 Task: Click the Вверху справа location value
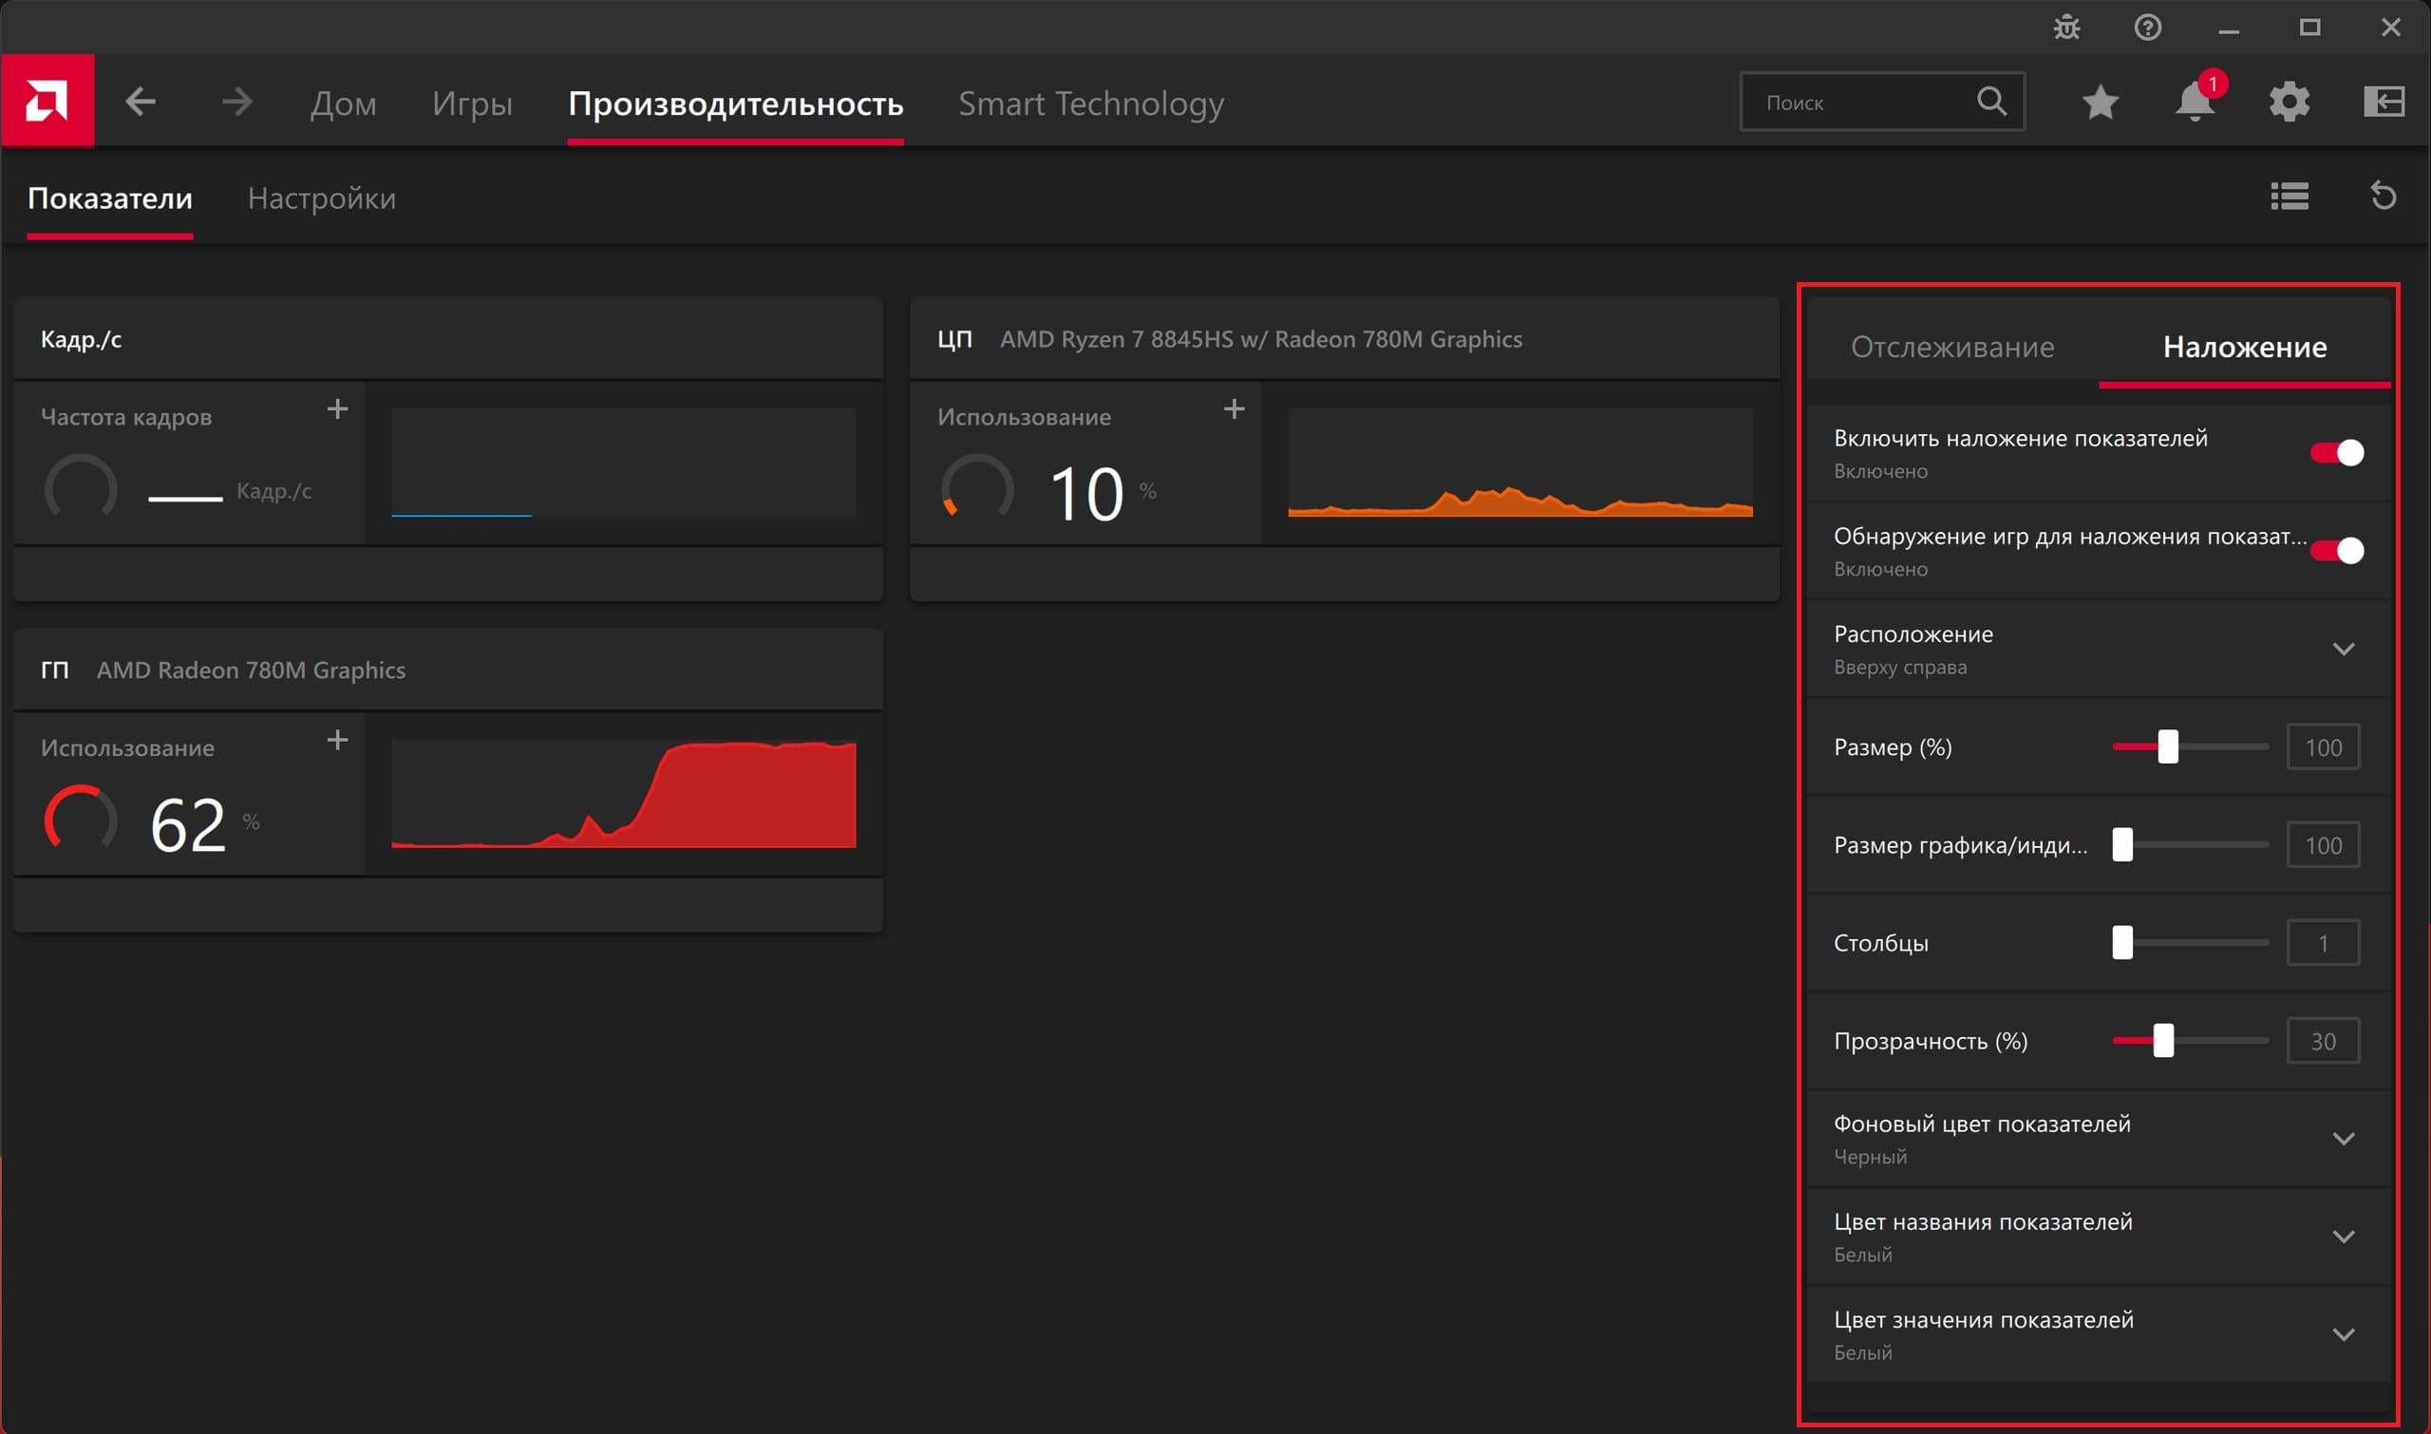tap(1899, 667)
